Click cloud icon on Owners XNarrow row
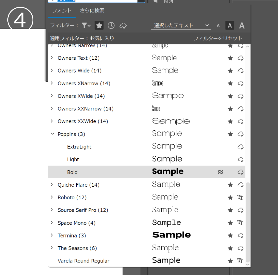This screenshot has height=275, width=278. coord(241,83)
